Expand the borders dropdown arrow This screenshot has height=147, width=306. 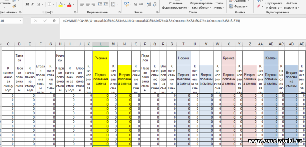(x=54, y=4)
